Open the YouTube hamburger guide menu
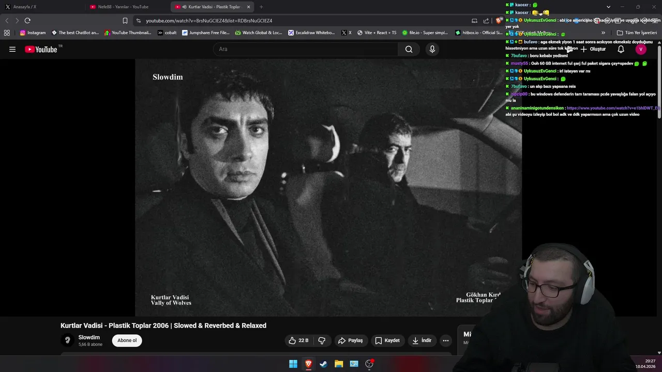The height and width of the screenshot is (372, 662). [12, 49]
